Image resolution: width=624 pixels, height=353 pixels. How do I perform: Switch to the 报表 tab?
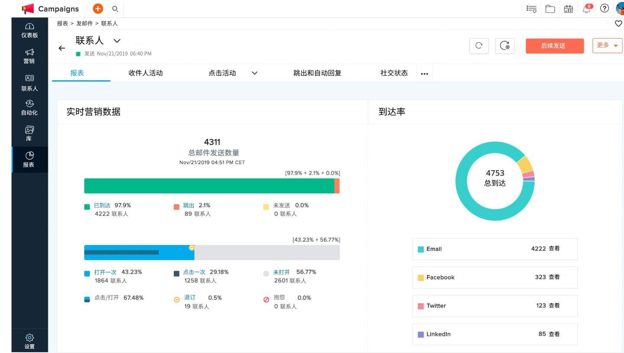(x=77, y=73)
